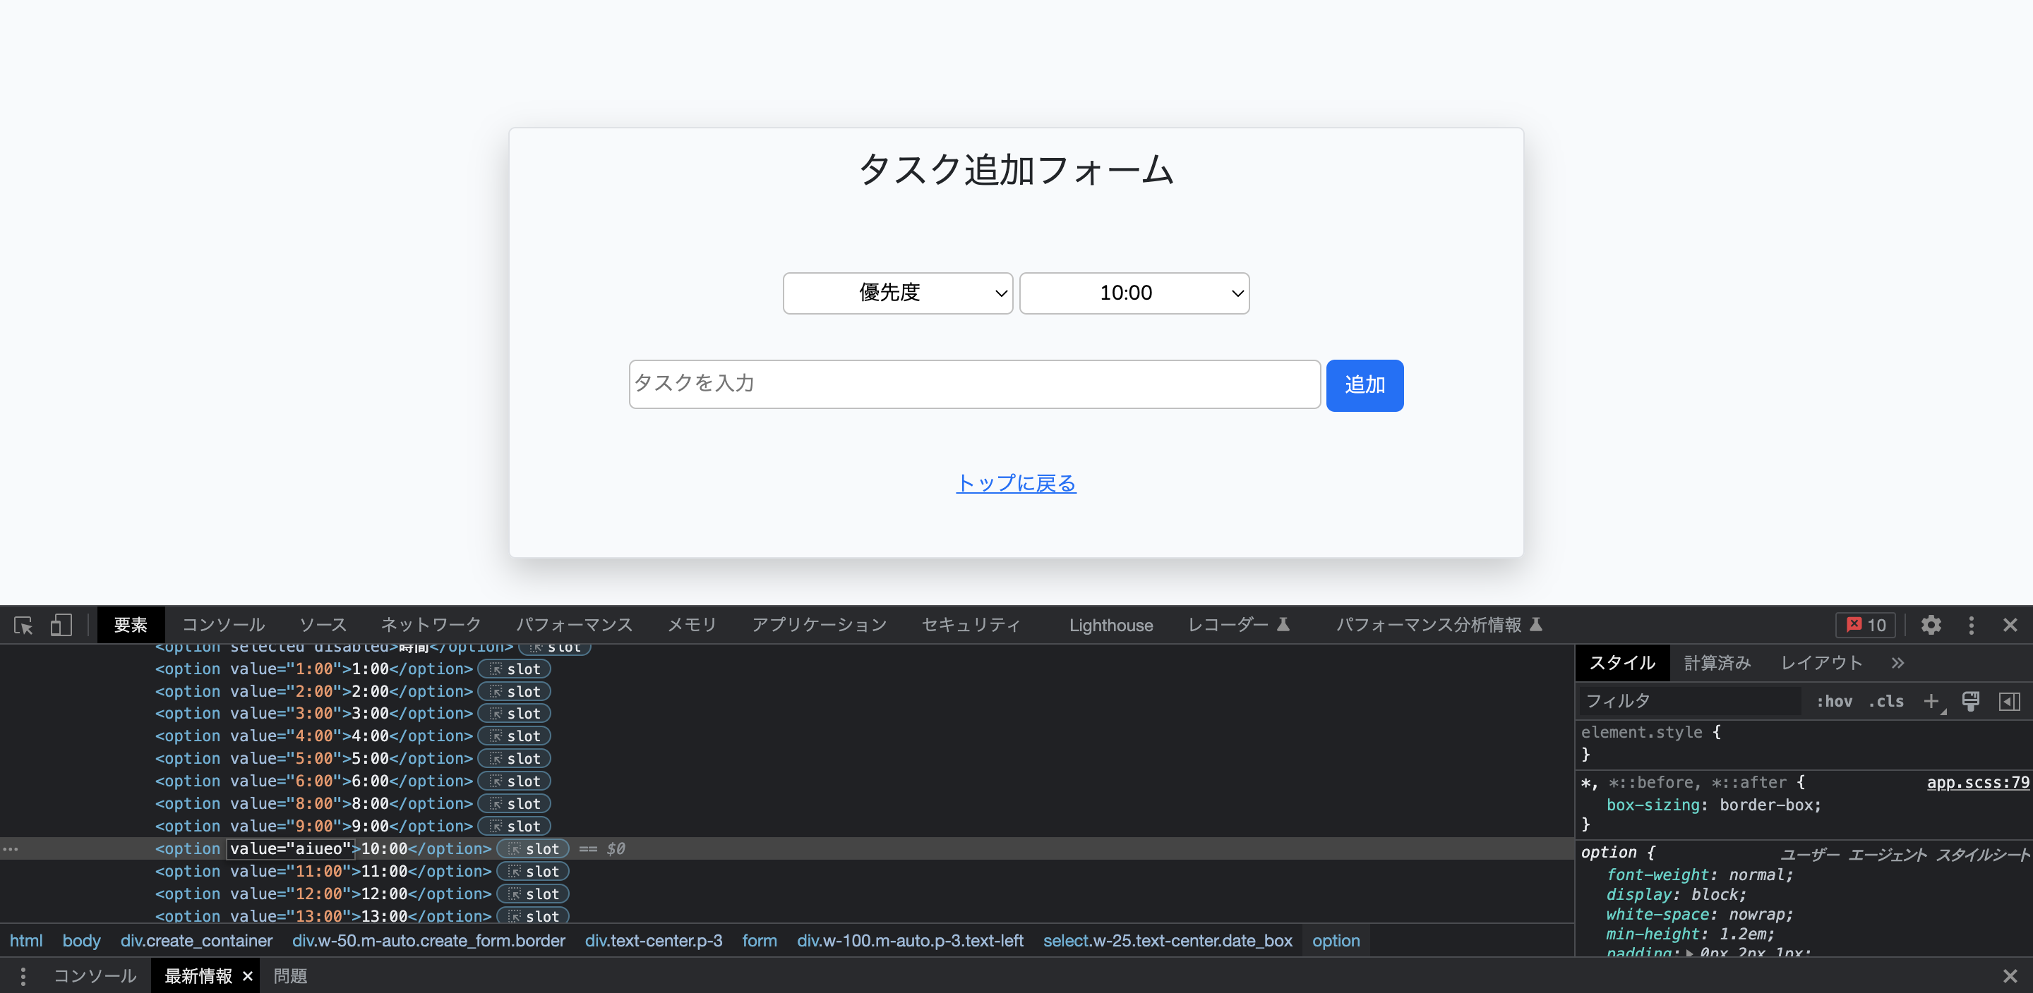This screenshot has height=993, width=2033.
Task: Click the slot badge next to 4:00 option
Action: [x=515, y=736]
